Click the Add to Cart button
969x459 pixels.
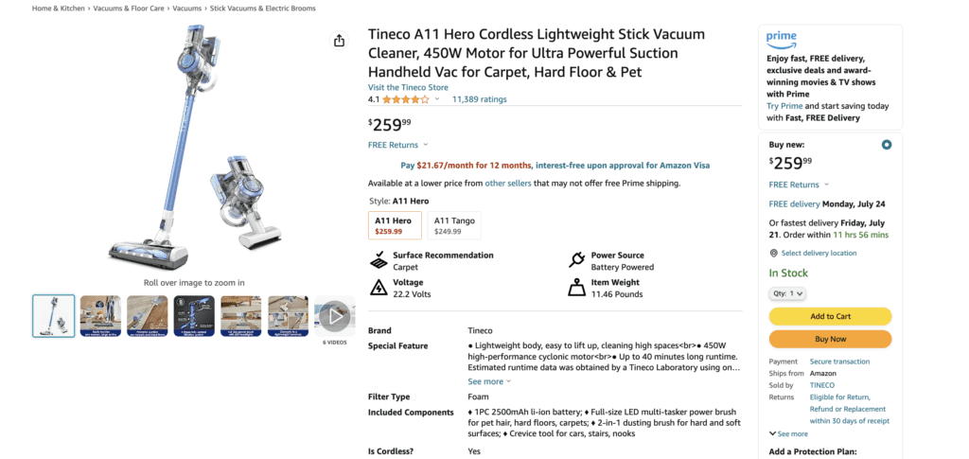[830, 316]
